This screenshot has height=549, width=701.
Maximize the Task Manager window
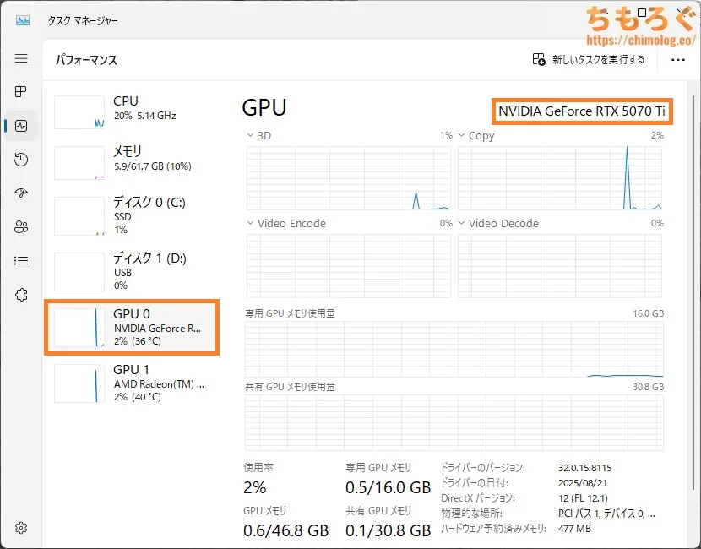pos(642,13)
